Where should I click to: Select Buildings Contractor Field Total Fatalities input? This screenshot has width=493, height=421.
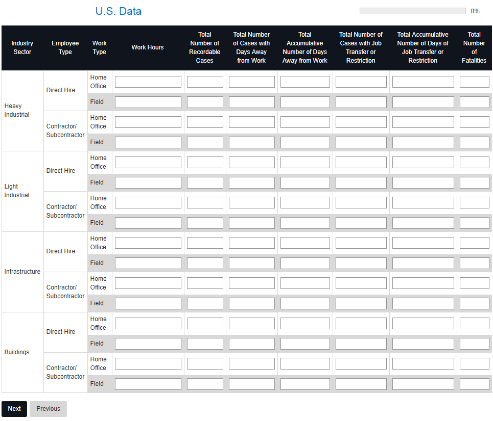474,384
